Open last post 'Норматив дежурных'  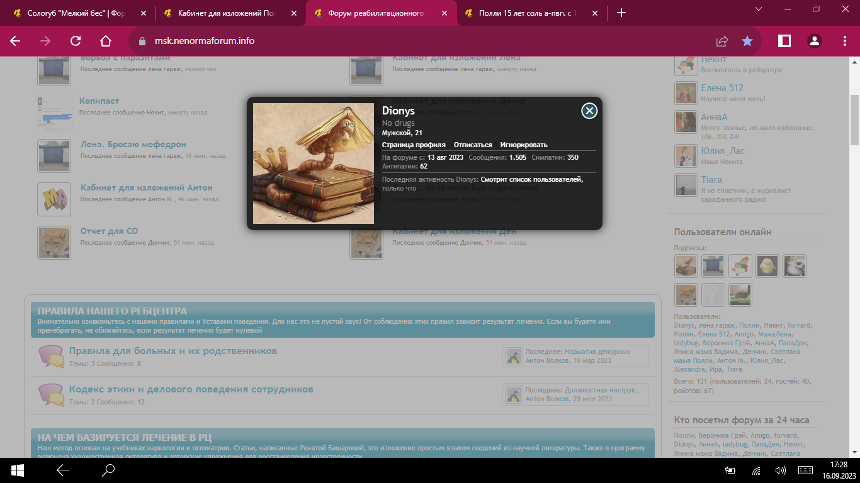597,352
